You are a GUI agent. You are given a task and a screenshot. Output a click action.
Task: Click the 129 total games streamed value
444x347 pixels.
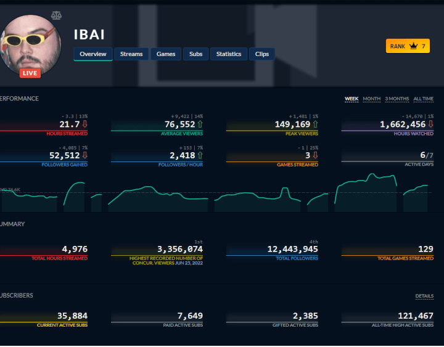426,249
